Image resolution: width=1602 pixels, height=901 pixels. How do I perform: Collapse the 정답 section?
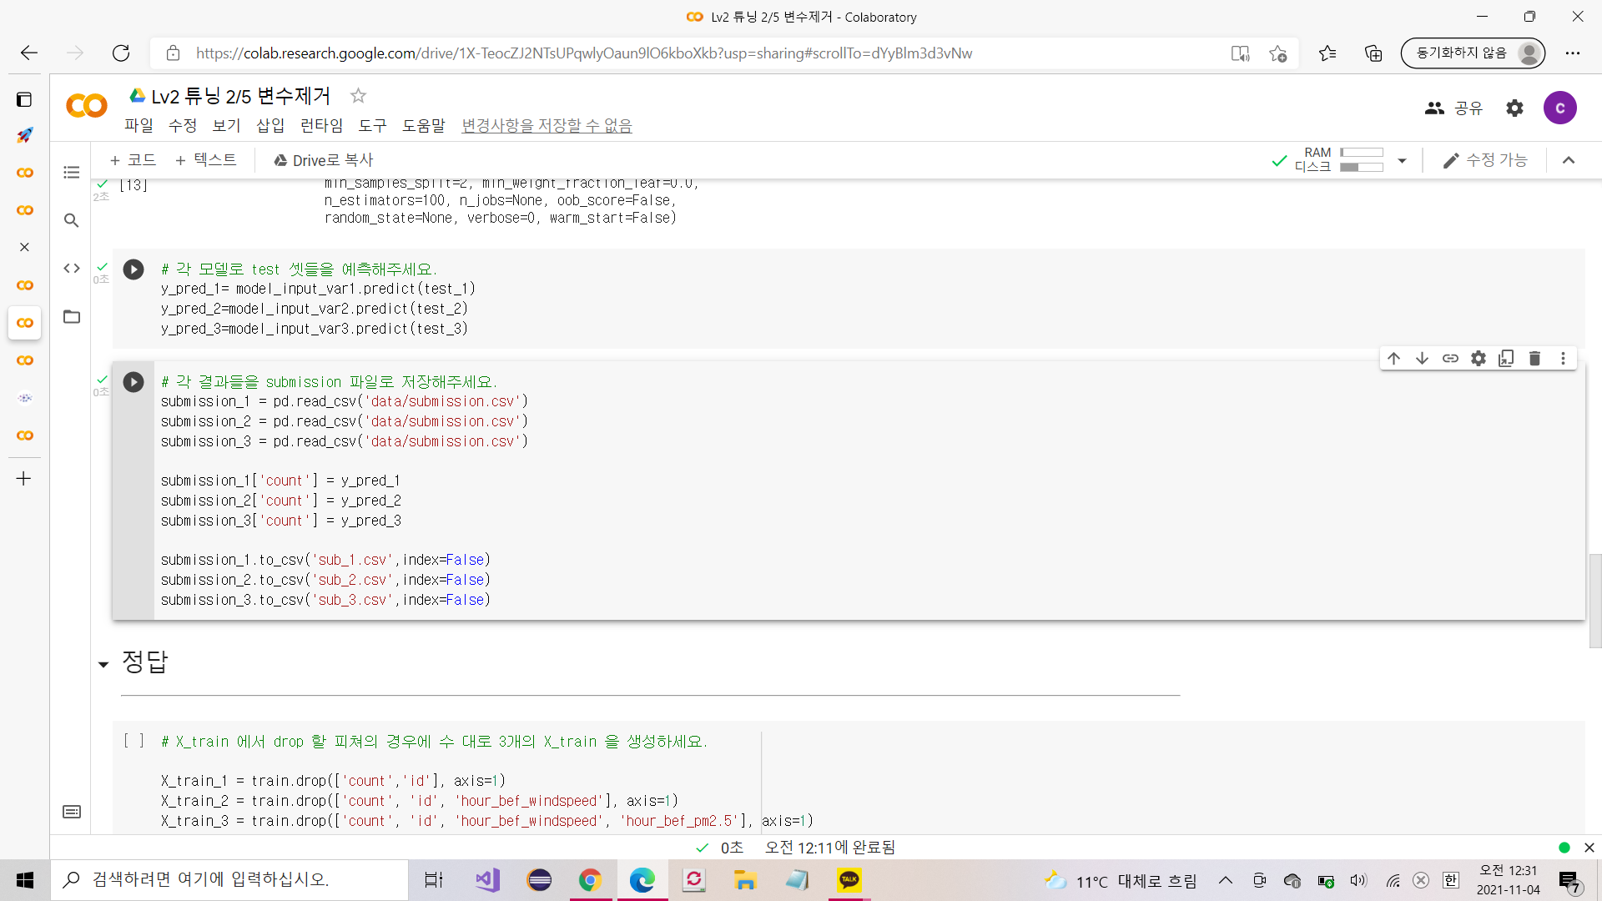tap(103, 665)
